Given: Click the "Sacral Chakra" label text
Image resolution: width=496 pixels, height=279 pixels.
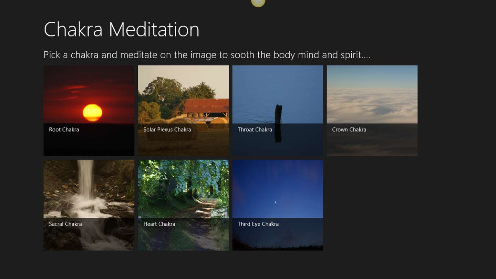Looking at the screenshot, I should point(65,224).
